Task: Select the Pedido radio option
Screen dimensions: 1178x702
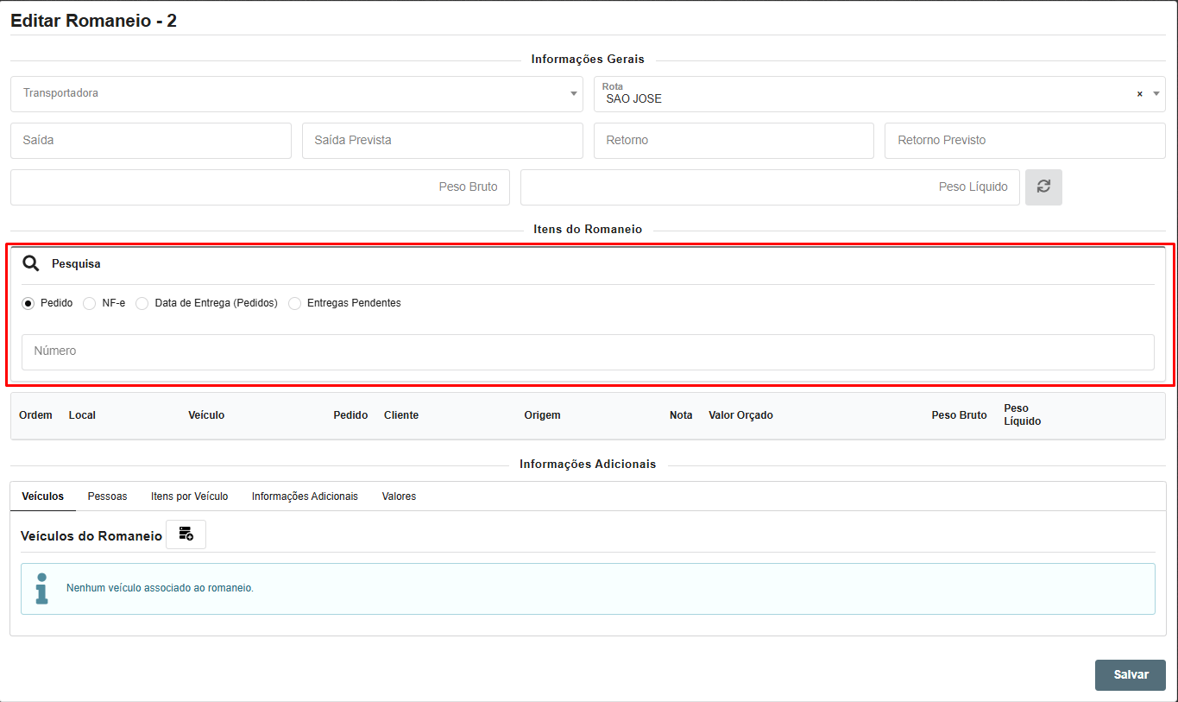Action: [x=28, y=303]
